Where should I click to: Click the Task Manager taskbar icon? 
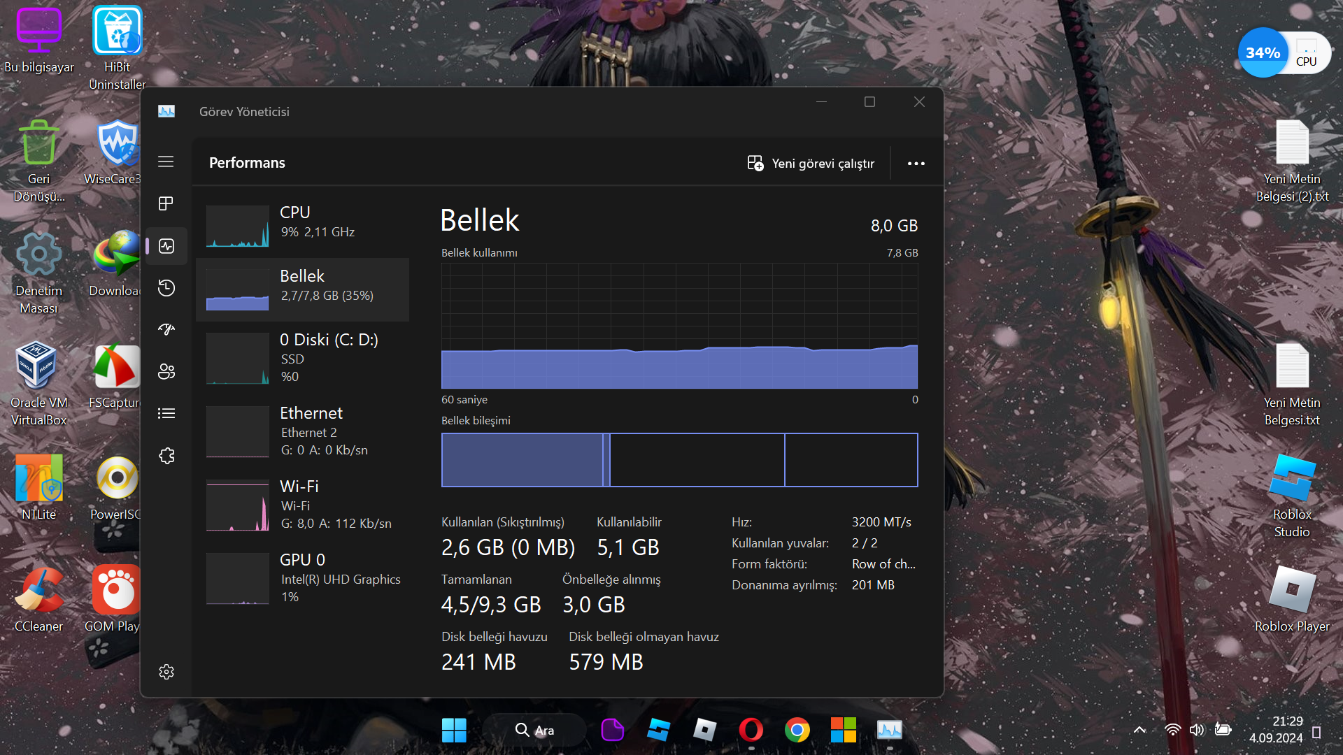[890, 730]
